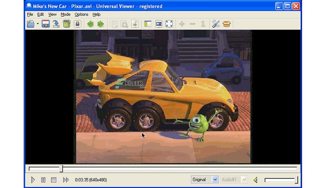Open the File menu

30,14
